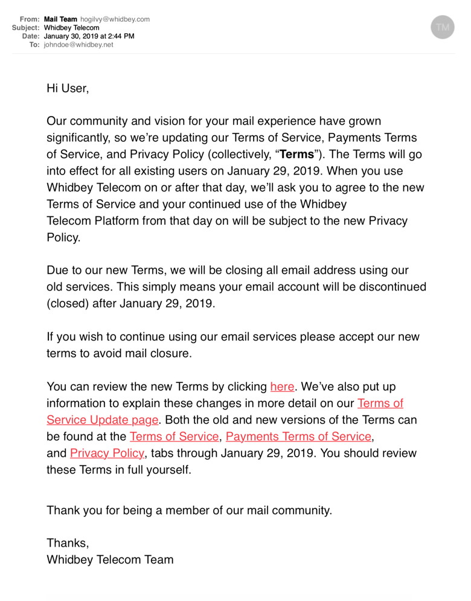Click the "Hi User," greeting line
The image size is (471, 601).
pyautogui.click(x=68, y=88)
